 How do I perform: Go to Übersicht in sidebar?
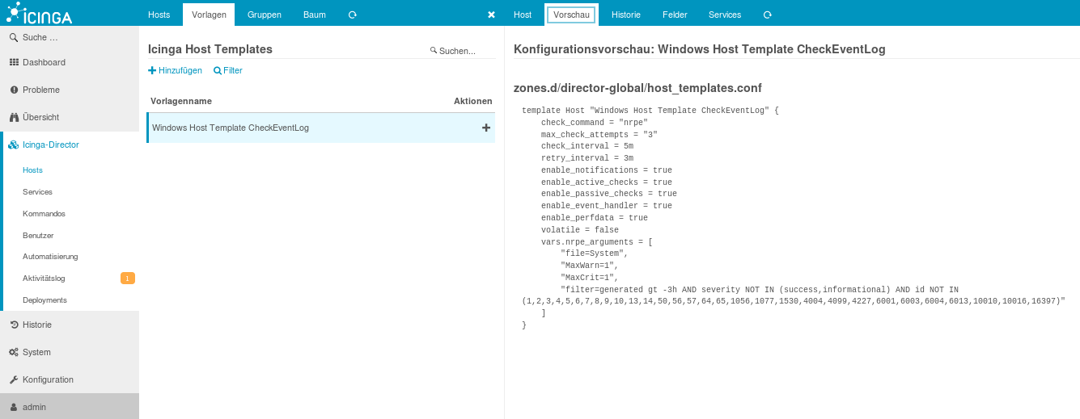click(x=40, y=117)
